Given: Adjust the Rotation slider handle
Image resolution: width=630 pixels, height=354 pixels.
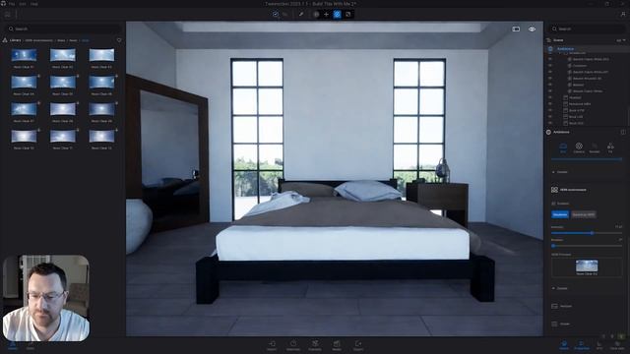Looking at the screenshot, I should pyautogui.click(x=553, y=246).
